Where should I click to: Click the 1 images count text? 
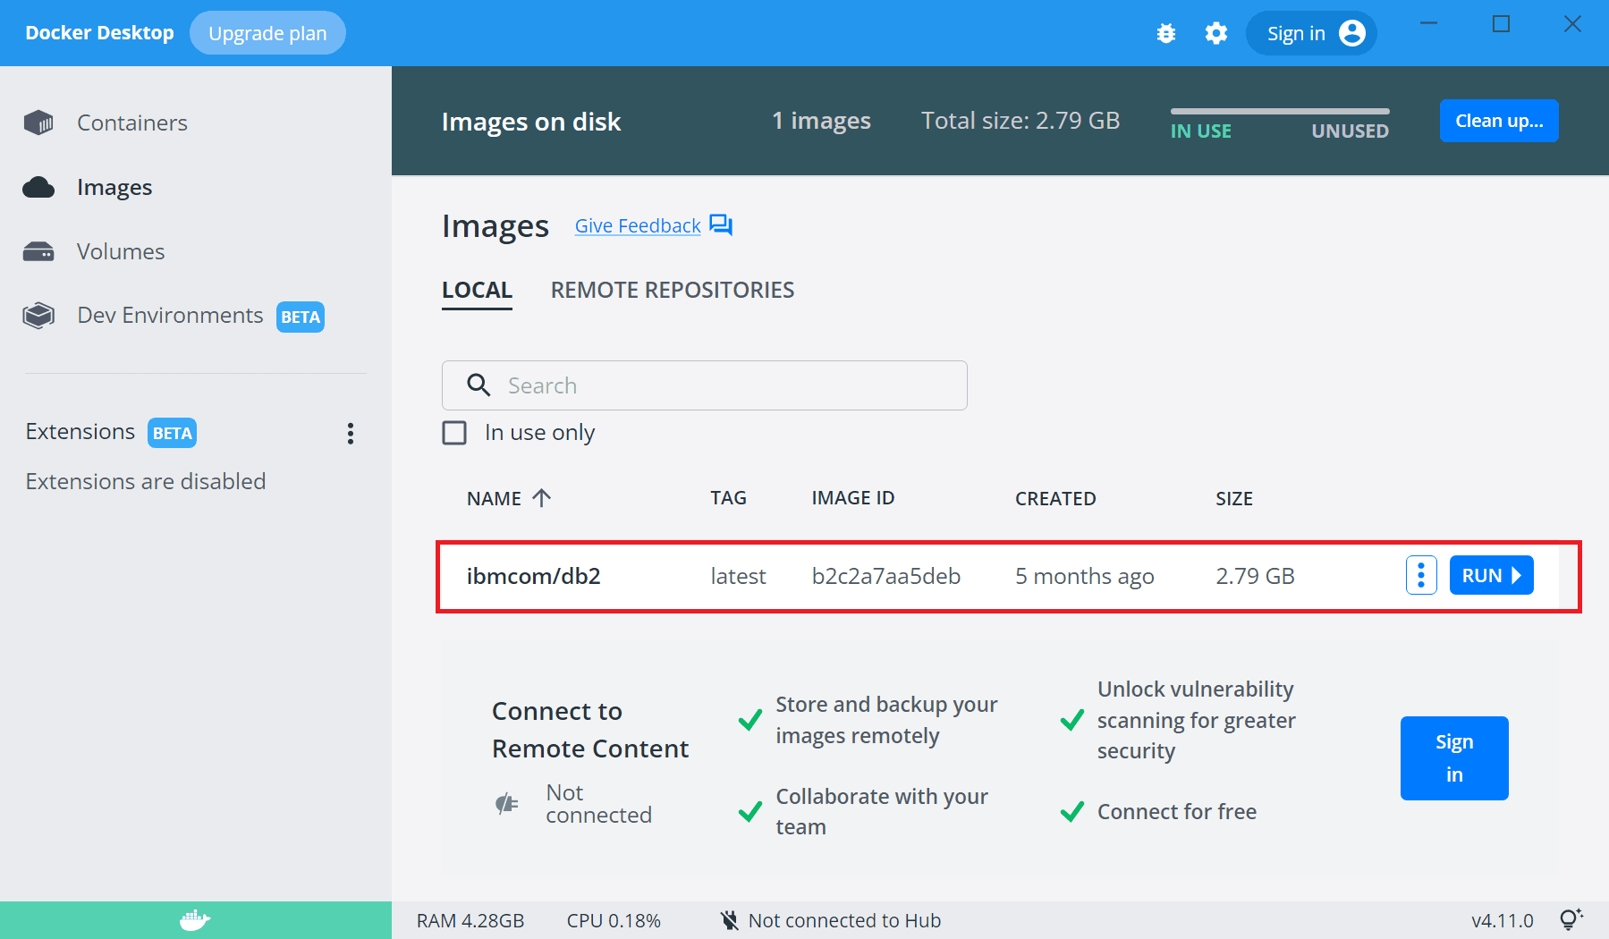coord(821,121)
